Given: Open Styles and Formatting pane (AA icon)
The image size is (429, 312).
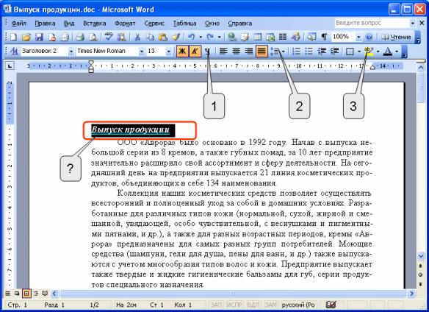Looking at the screenshot, I should pyautogui.click(x=13, y=51).
